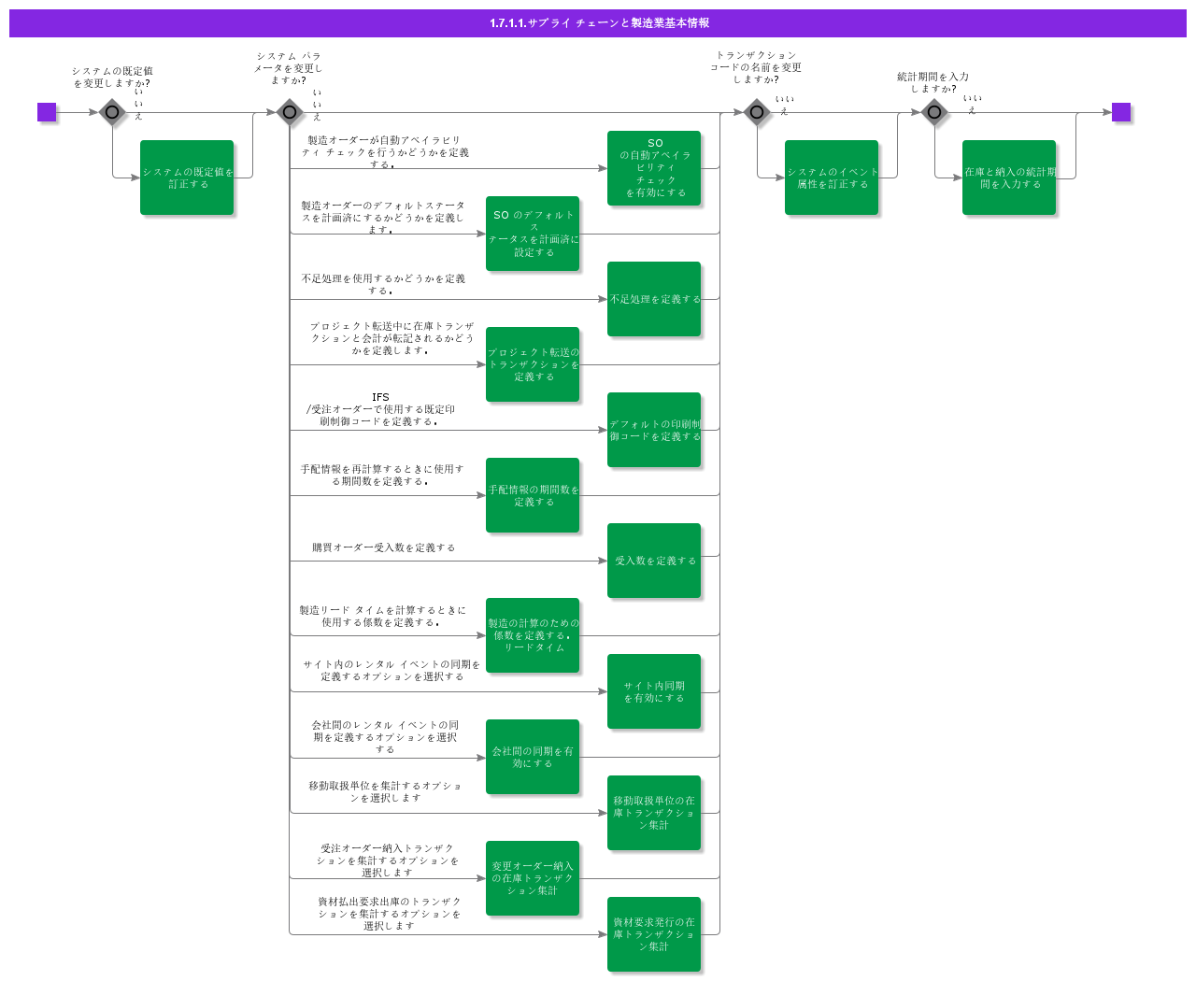Image resolution: width=1196 pixels, height=981 pixels.
Task: Open the システムのイベント属性を訂正する task
Action: tap(832, 178)
